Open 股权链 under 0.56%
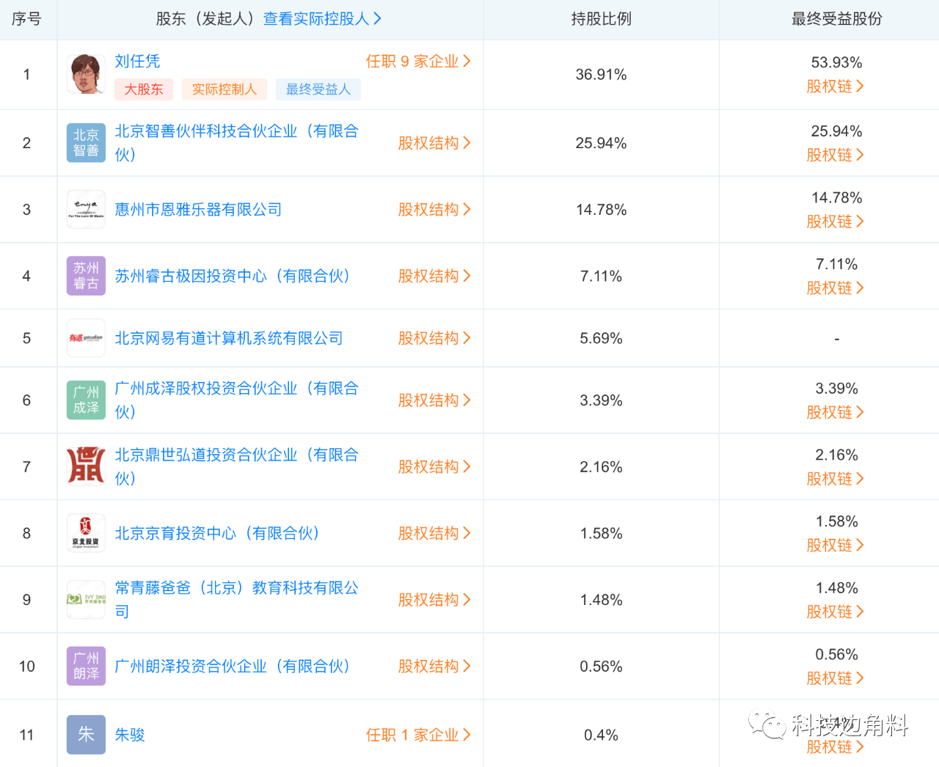Viewport: 939px width, 767px height. point(836,678)
